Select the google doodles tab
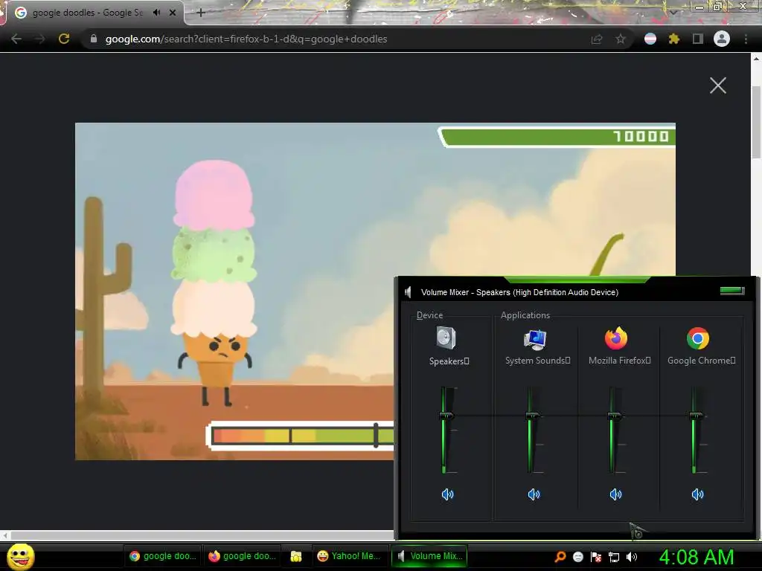Screen dimensions: 762x571 (88, 13)
